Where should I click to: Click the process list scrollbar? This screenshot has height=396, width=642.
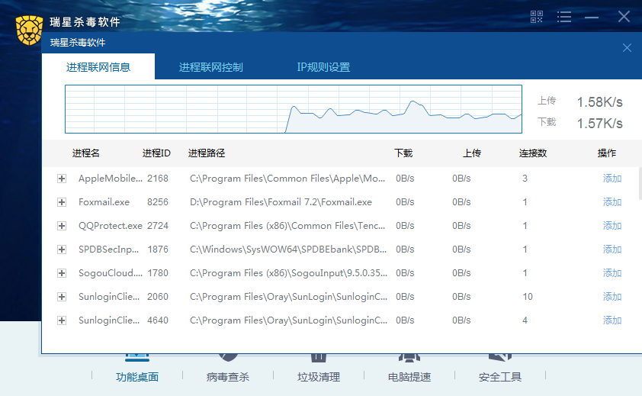640,183
